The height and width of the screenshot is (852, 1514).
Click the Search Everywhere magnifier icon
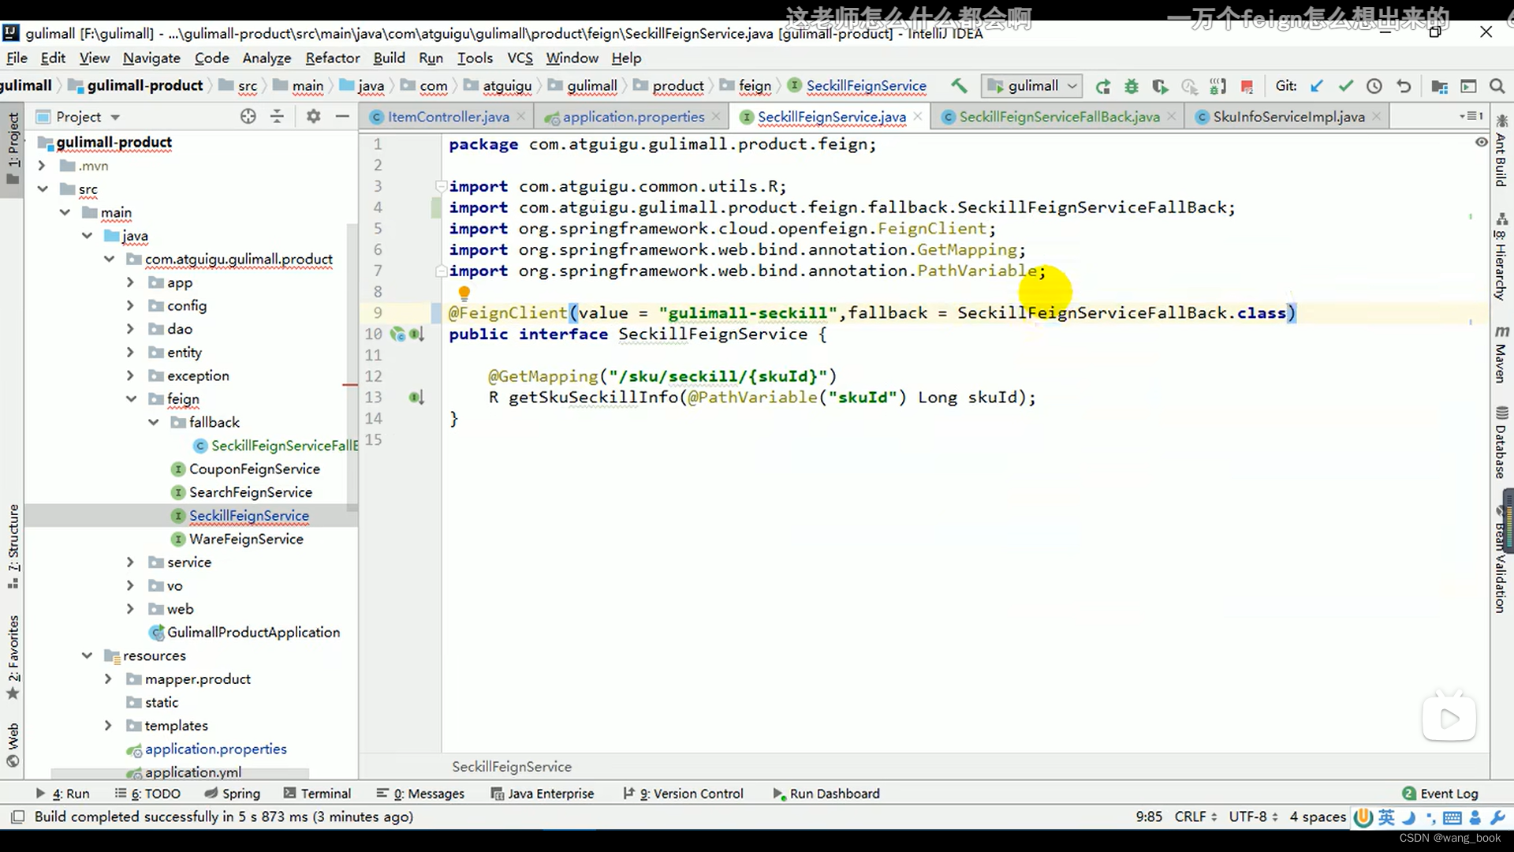[x=1497, y=86]
